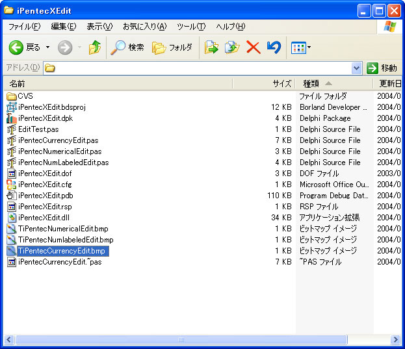Click the "アプリケーション拡張" type cell

pyautogui.click(x=330, y=218)
